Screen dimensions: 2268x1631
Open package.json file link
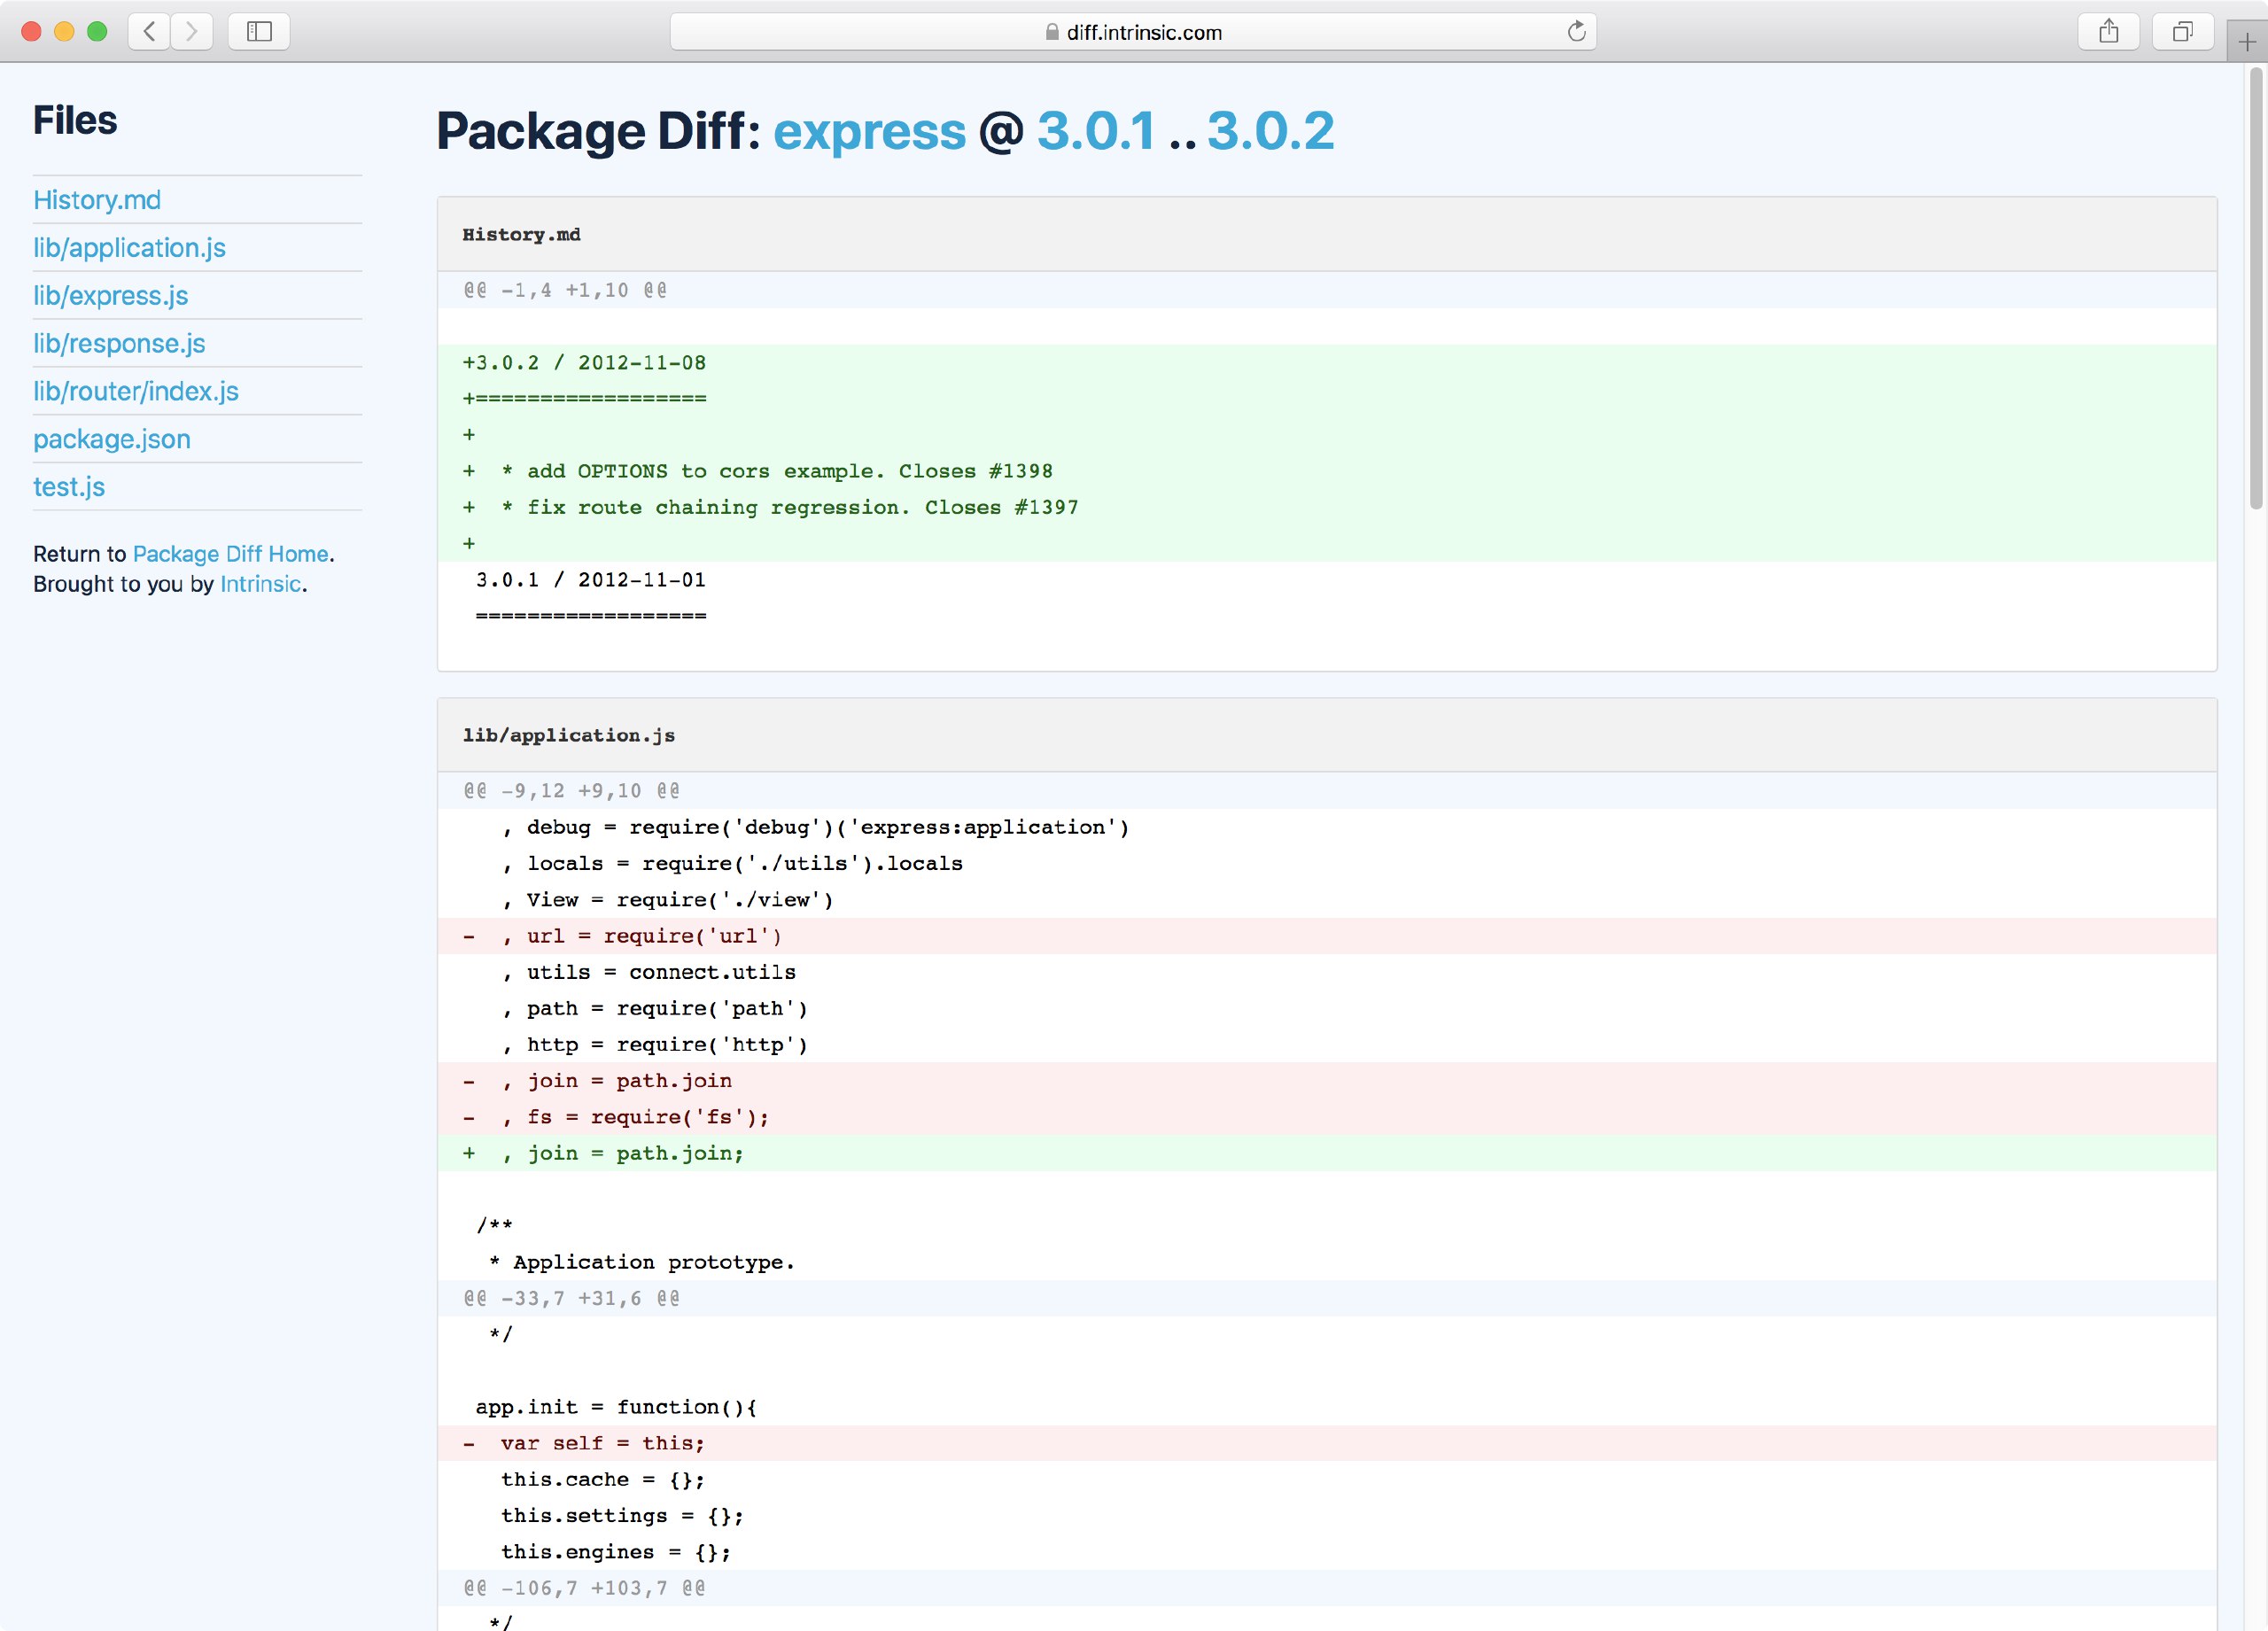tap(112, 440)
